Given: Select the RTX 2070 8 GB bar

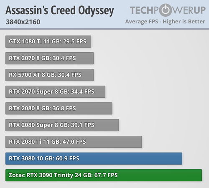Looking at the screenshot, I should (x=49, y=58).
